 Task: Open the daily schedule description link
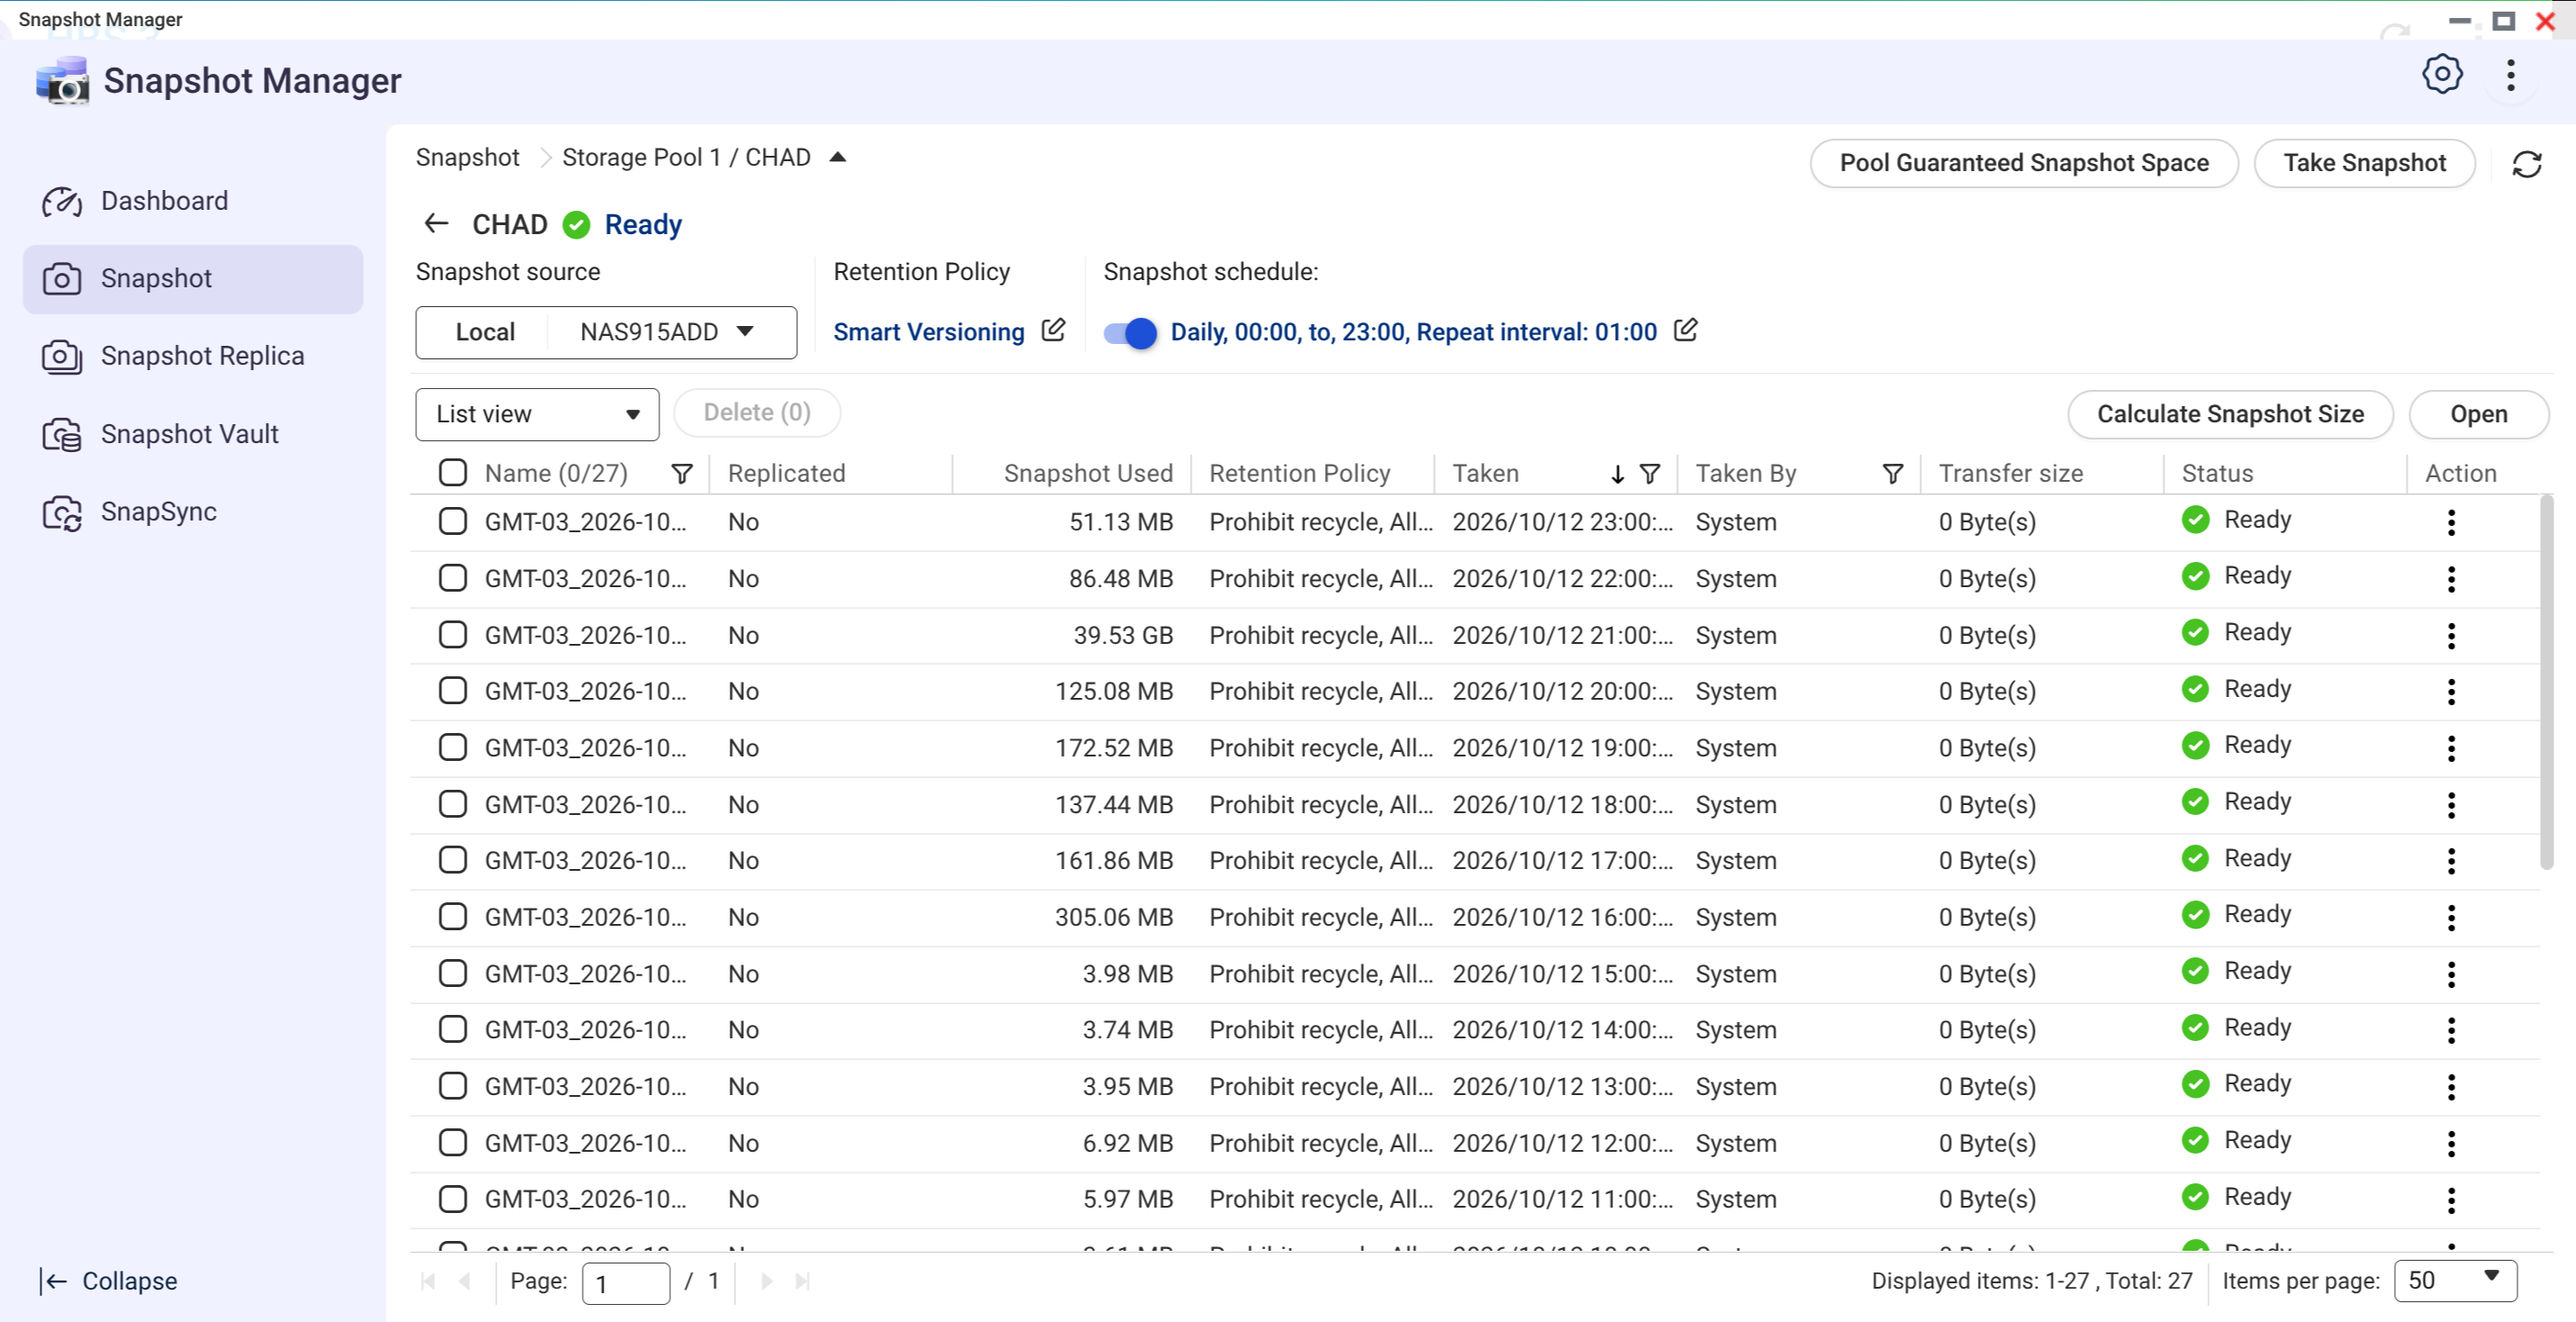(1413, 332)
